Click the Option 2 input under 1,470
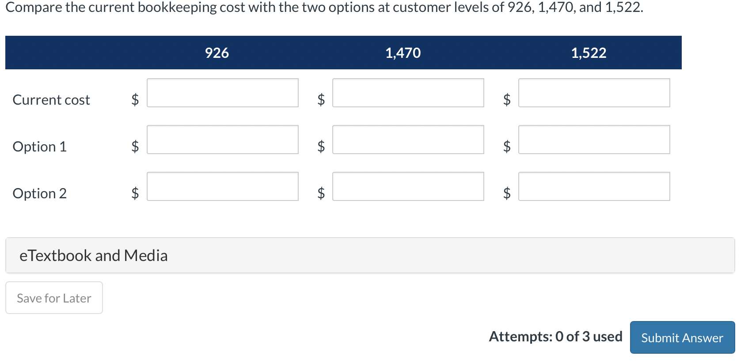The height and width of the screenshot is (363, 752). coord(408,186)
